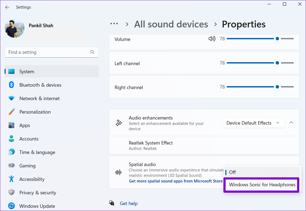Collapse the Audio enhancements section
The width and height of the screenshot is (306, 211).
tap(291, 123)
